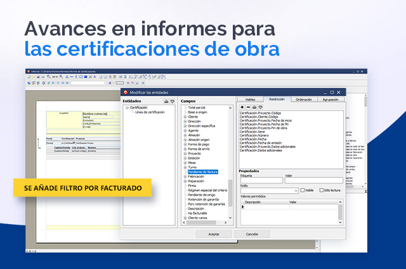Screen dimensions: 406x269
Task: Open the Agrupación tab
Action: tap(331, 99)
